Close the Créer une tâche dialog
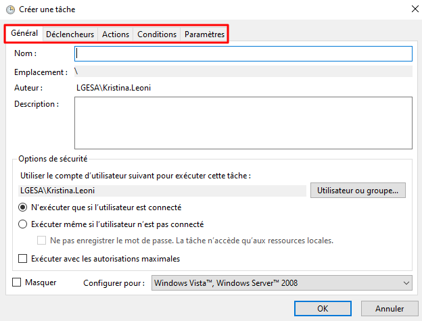This screenshot has width=422, height=321. [x=413, y=9]
